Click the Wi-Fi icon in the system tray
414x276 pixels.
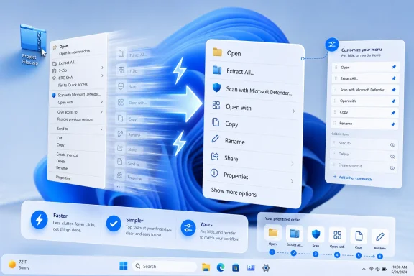click(x=371, y=269)
